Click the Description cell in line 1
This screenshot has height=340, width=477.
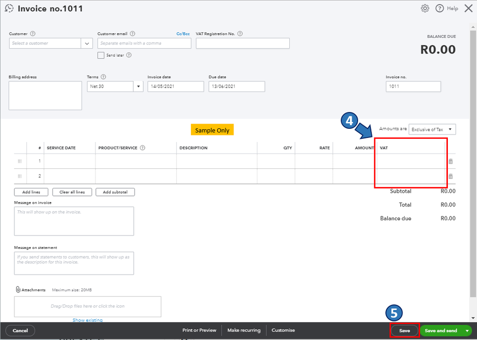(217, 161)
